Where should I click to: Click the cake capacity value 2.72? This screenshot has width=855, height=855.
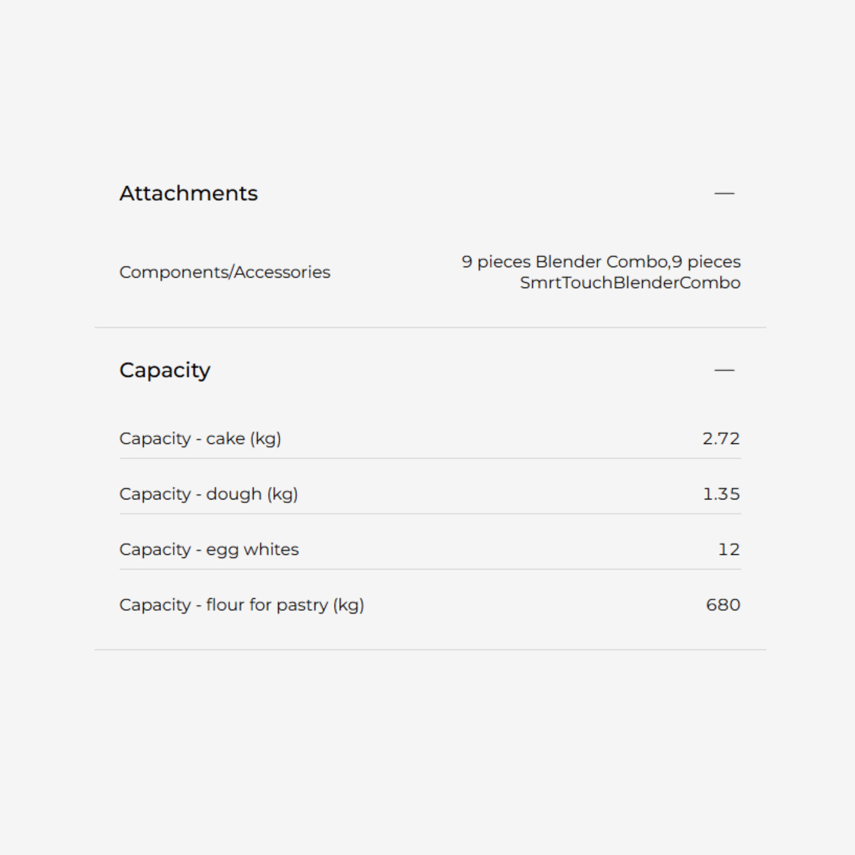click(721, 439)
